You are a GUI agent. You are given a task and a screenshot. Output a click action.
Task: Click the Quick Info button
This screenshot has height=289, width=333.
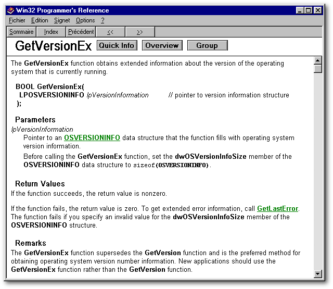[x=117, y=45]
